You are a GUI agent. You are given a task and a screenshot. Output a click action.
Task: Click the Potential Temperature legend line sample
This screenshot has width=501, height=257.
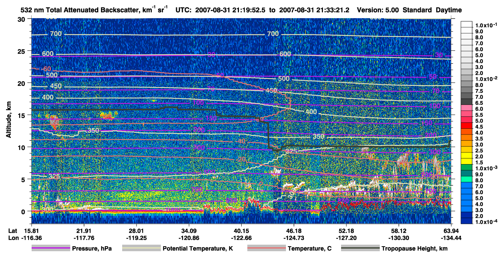pyautogui.click(x=141, y=249)
